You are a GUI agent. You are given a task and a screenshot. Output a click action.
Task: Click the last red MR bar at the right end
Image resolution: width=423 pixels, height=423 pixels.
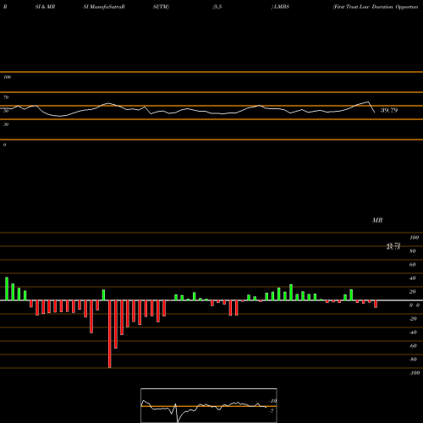pyautogui.click(x=376, y=304)
